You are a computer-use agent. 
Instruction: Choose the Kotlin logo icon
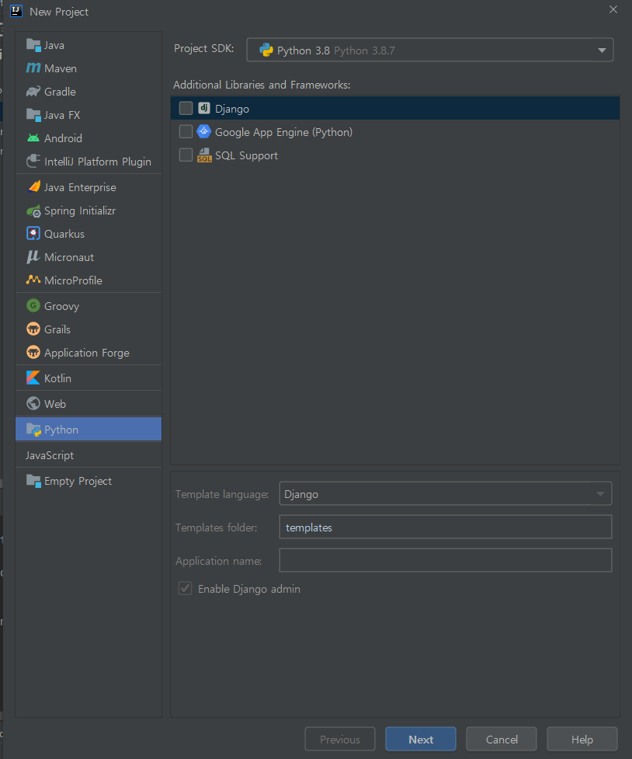point(33,378)
